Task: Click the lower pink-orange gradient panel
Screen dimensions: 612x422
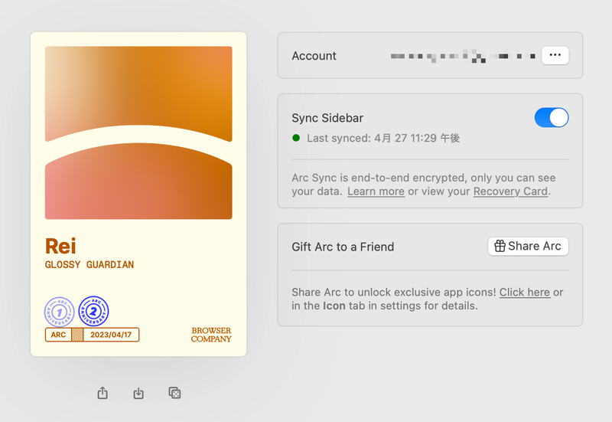Action: [138, 183]
